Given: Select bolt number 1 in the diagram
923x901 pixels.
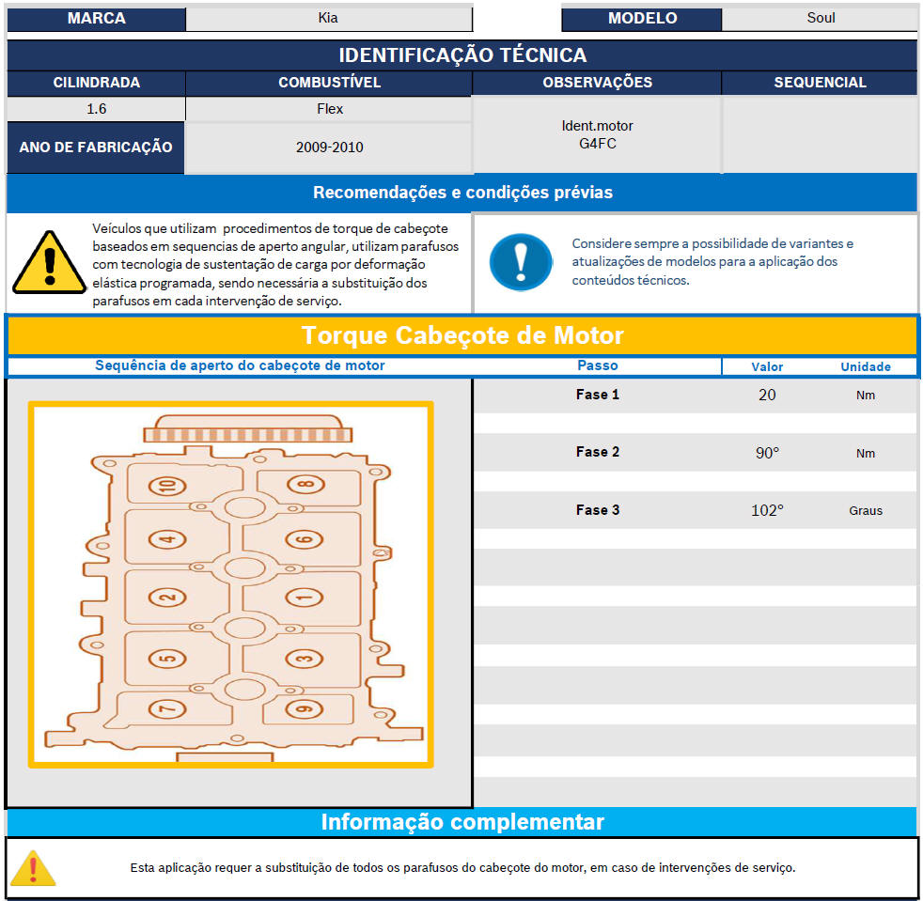Looking at the screenshot, I should point(304,598).
